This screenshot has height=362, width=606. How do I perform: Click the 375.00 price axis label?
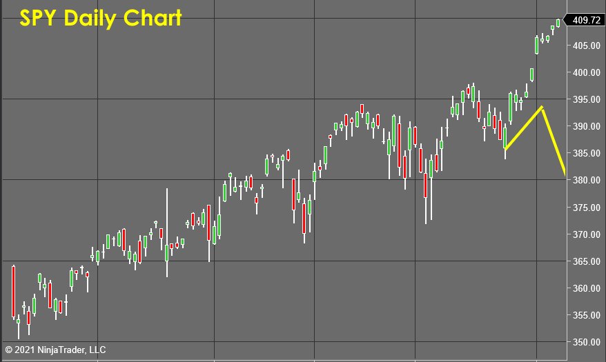point(586,208)
